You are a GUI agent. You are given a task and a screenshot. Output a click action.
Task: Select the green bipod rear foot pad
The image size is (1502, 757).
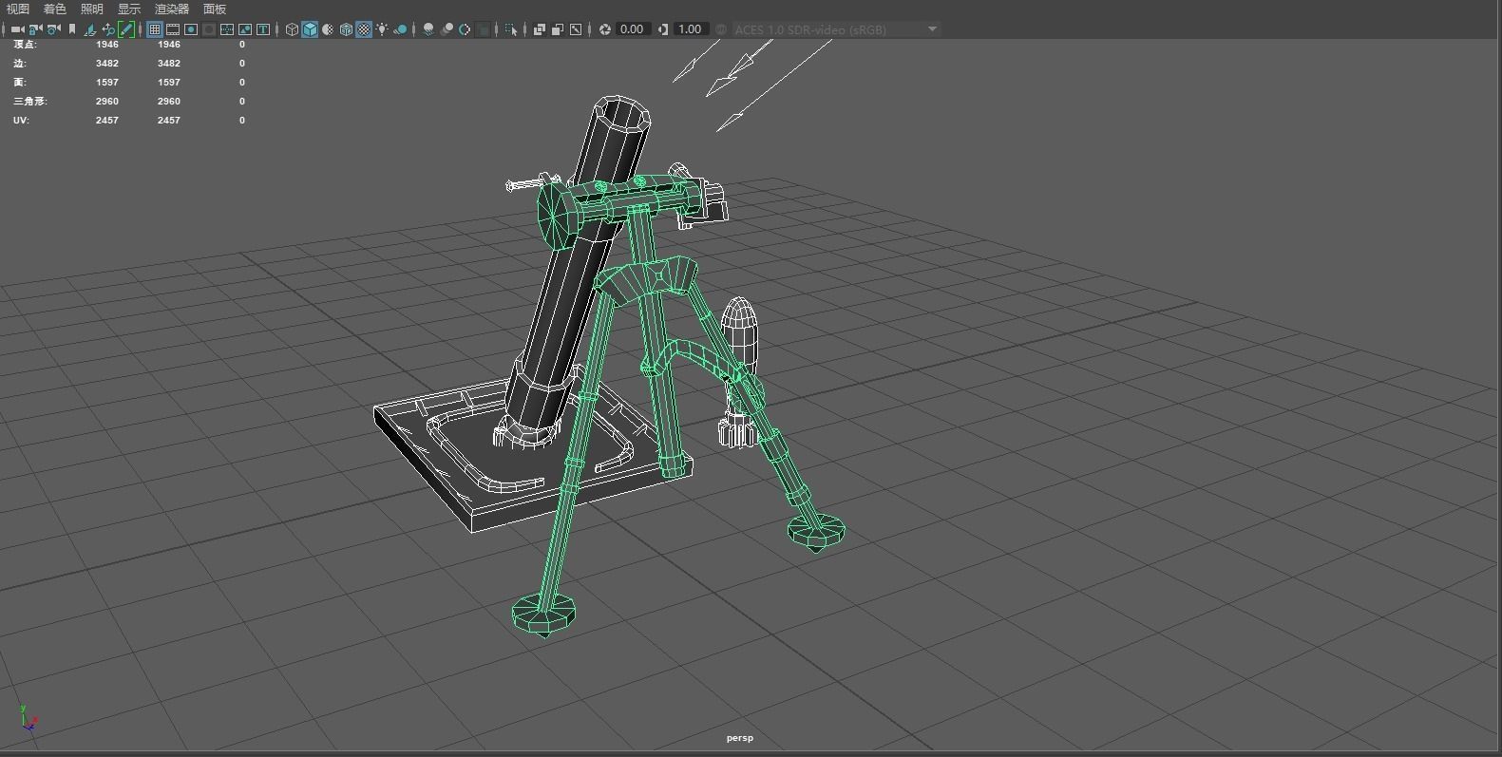pos(816,533)
